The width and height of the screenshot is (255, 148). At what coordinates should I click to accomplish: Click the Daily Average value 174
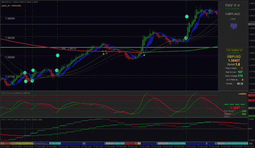pyautogui.click(x=240, y=76)
